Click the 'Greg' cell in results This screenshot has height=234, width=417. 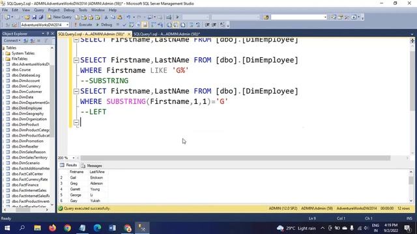click(78, 183)
